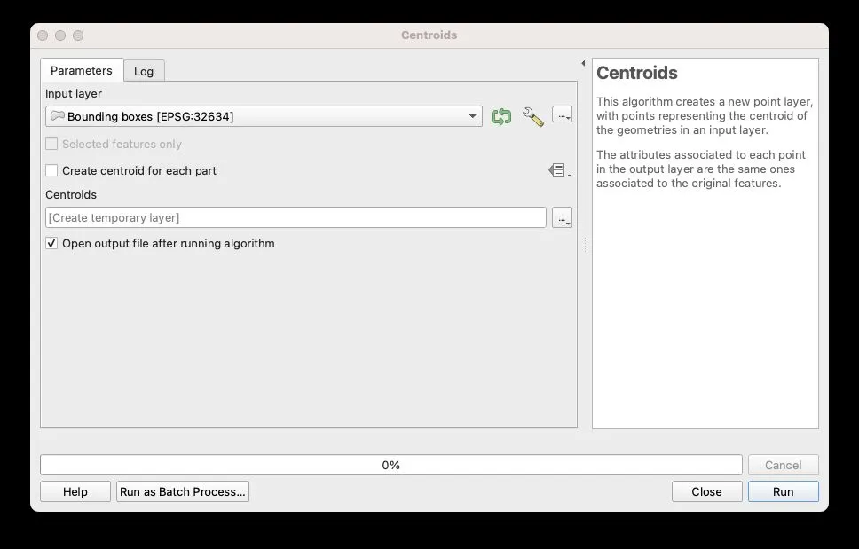The image size is (859, 549).
Task: Uncheck Open output file after running algorithm
Action: tap(51, 243)
